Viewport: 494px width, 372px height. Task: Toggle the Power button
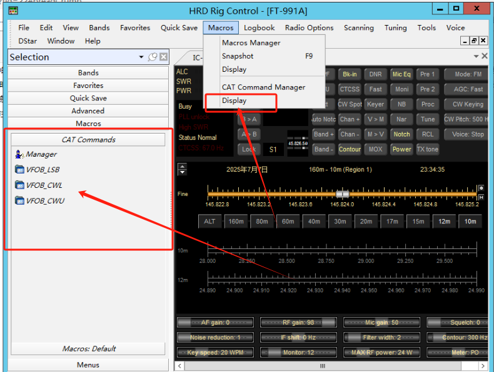pyautogui.click(x=401, y=149)
